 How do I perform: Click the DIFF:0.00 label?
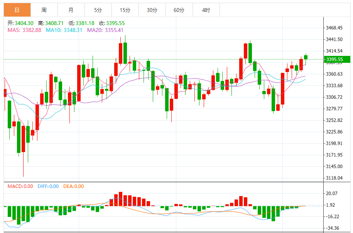tap(48, 186)
